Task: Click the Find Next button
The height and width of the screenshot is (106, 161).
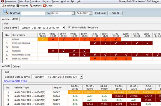Action: coord(100,13)
